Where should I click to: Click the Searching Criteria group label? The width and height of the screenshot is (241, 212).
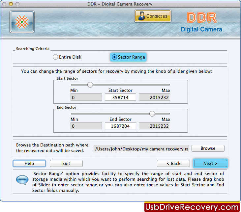(x=33, y=49)
